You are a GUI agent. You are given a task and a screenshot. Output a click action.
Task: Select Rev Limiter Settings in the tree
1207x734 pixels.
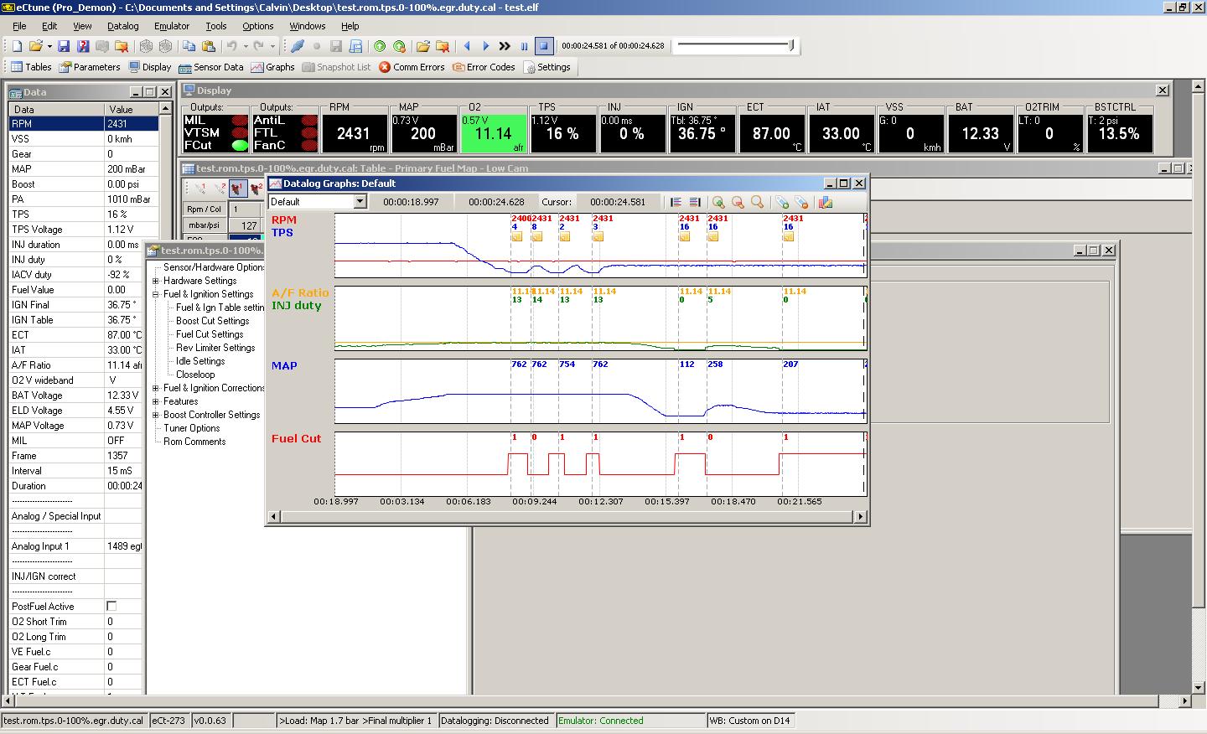click(215, 348)
